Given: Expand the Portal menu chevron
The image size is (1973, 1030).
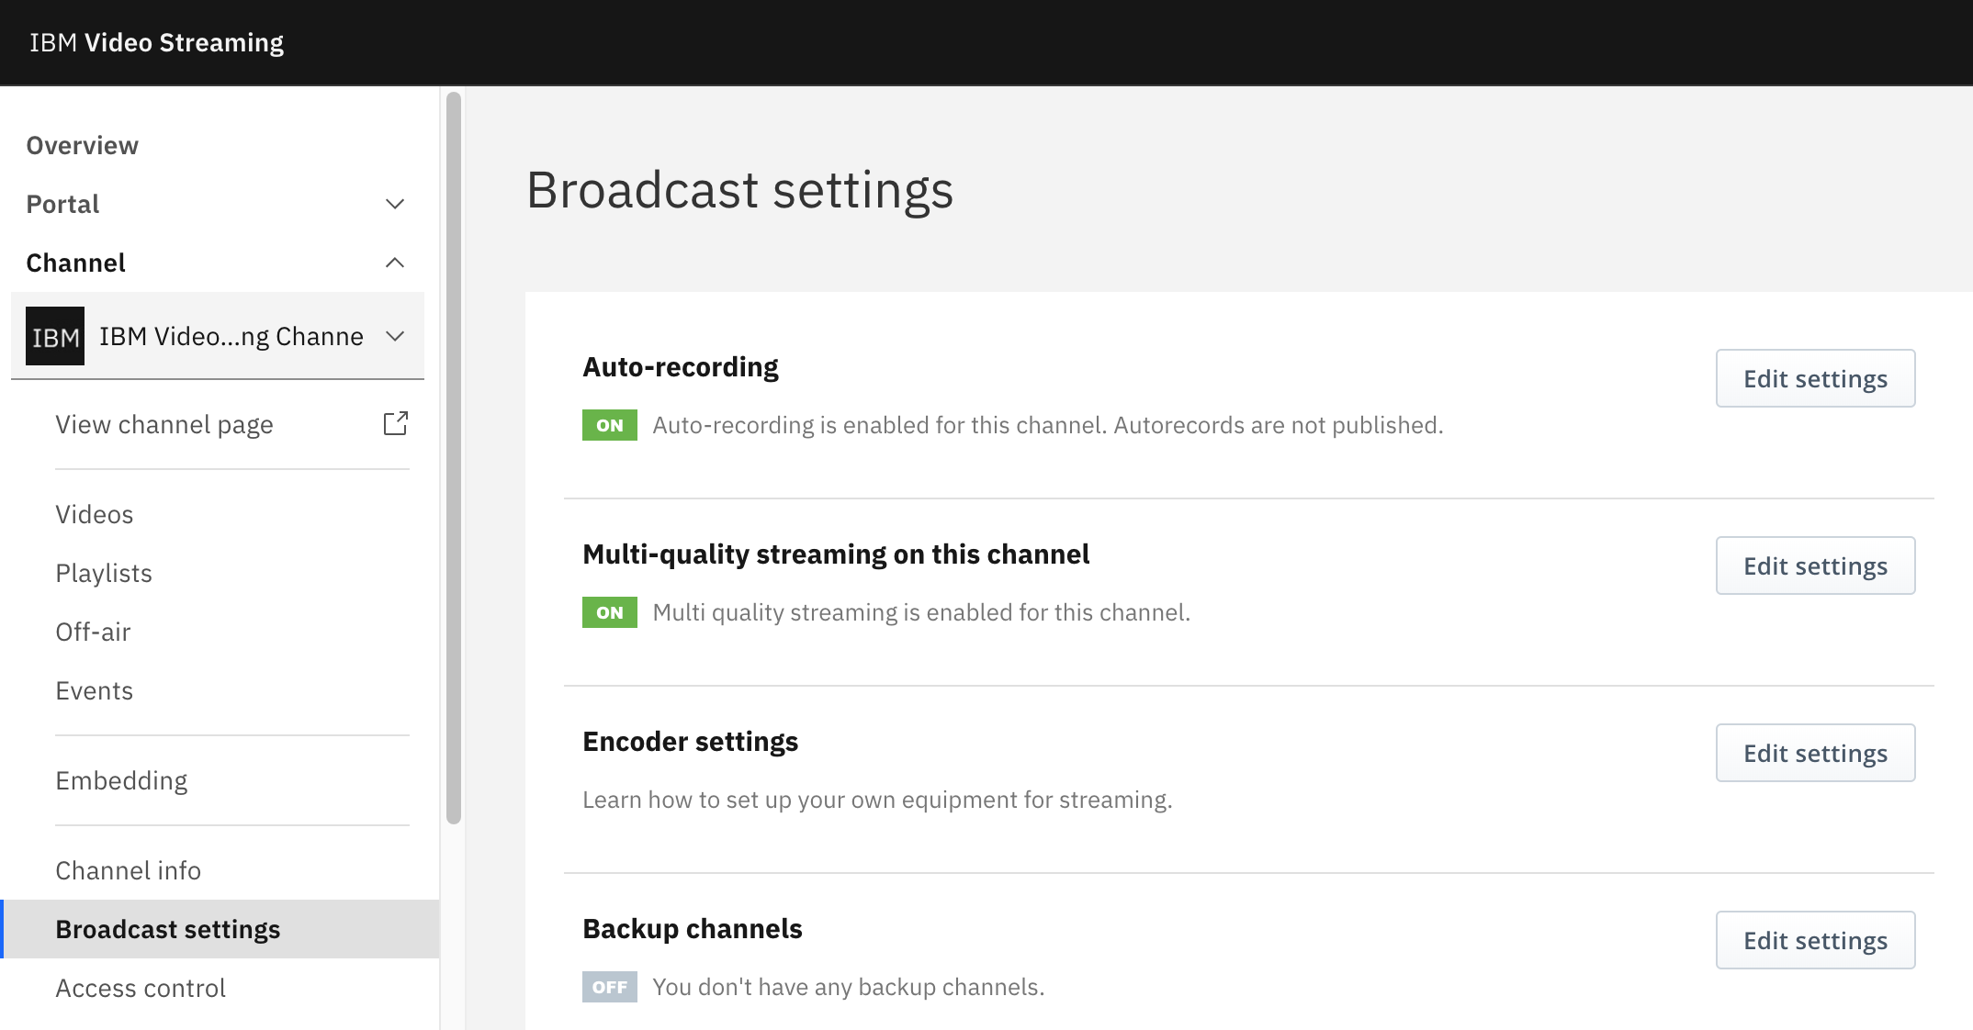Looking at the screenshot, I should (x=395, y=204).
